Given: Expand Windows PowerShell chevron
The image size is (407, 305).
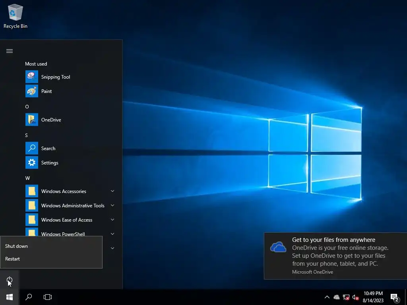Looking at the screenshot, I should (112, 234).
